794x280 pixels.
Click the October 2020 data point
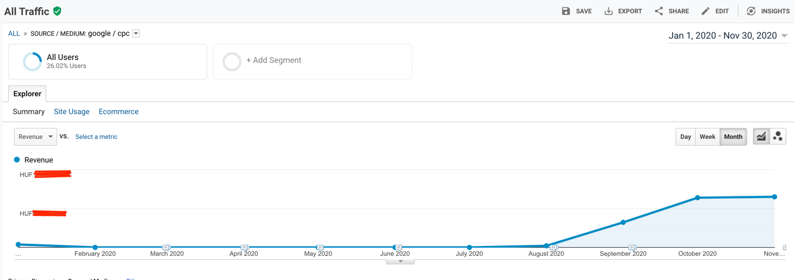tap(698, 198)
